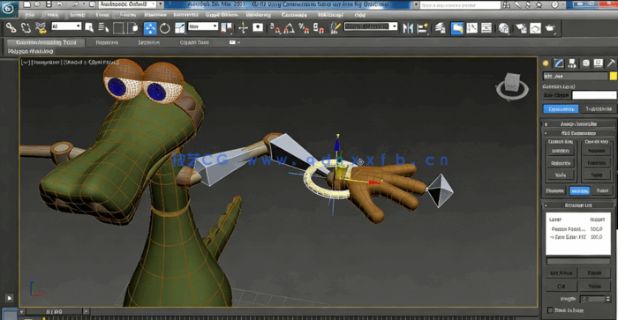Viewport: 618px width, 320px height.
Task: Collapse the PRS Parameters rollout
Action: point(578,133)
